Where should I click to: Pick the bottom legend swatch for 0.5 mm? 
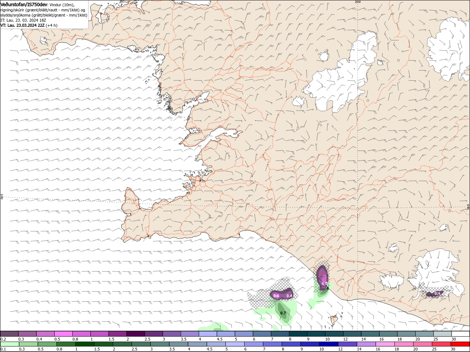pyautogui.click(x=47, y=344)
